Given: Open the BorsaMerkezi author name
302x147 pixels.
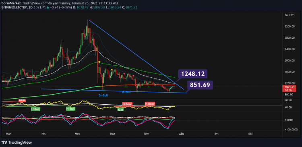Looking at the screenshot, I should pos(11,3).
